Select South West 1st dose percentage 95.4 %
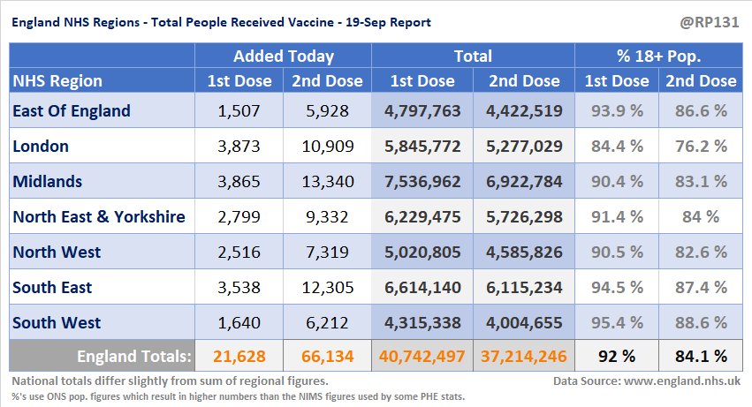The height and width of the screenshot is (407, 752). coord(617,323)
